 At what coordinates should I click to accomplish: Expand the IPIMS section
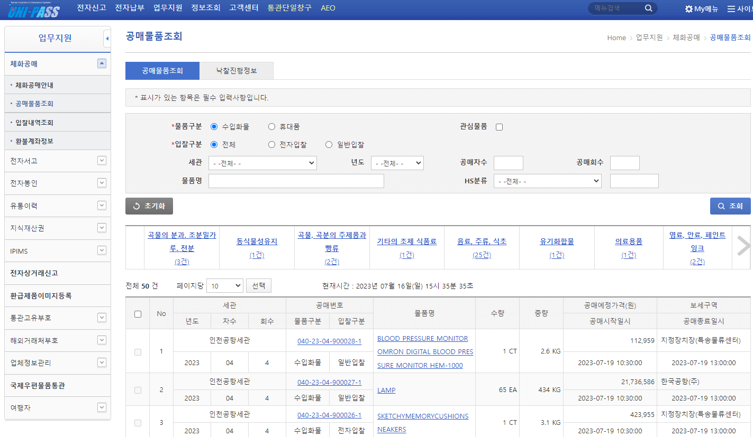click(x=102, y=250)
